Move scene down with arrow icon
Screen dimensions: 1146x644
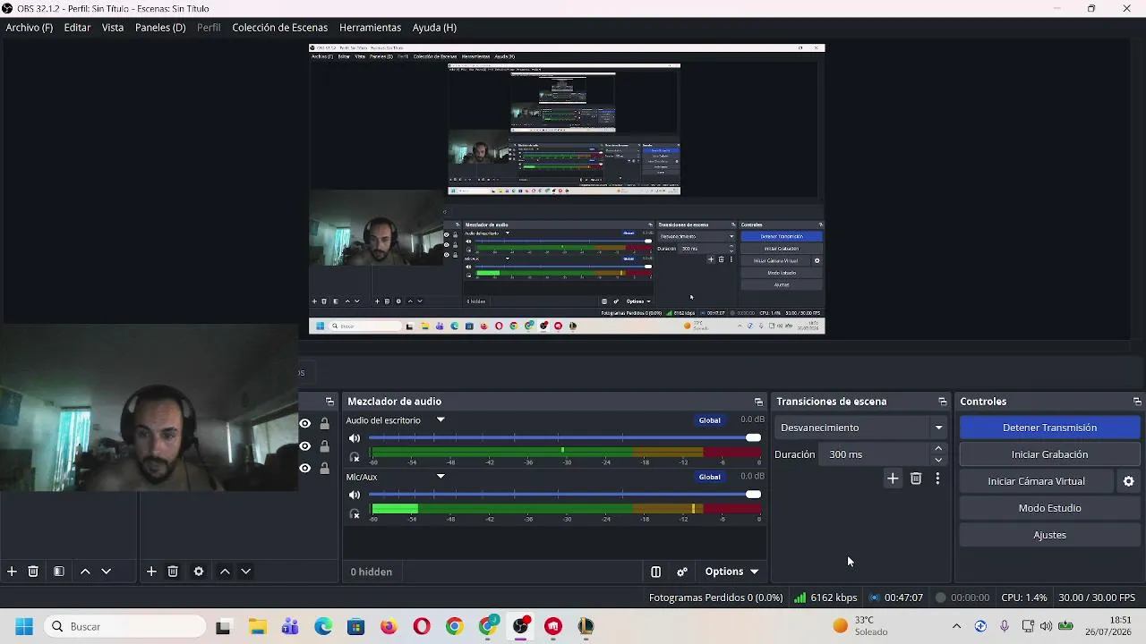[106, 572]
